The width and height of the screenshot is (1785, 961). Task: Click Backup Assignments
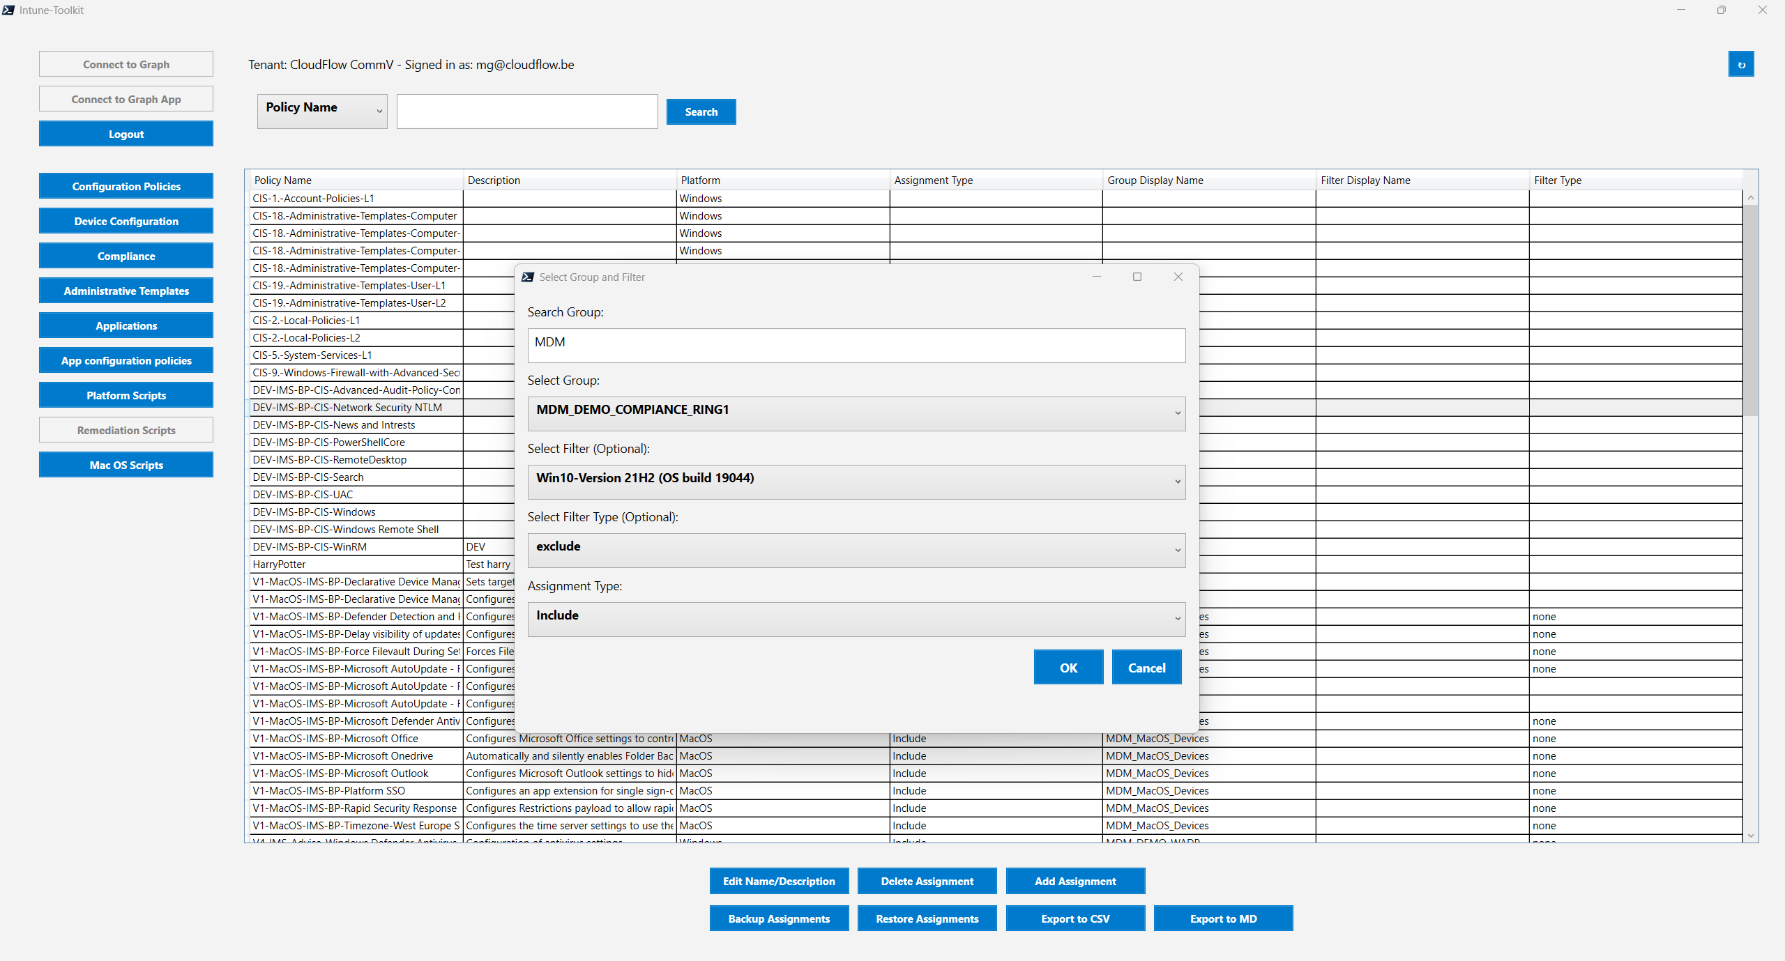click(778, 918)
